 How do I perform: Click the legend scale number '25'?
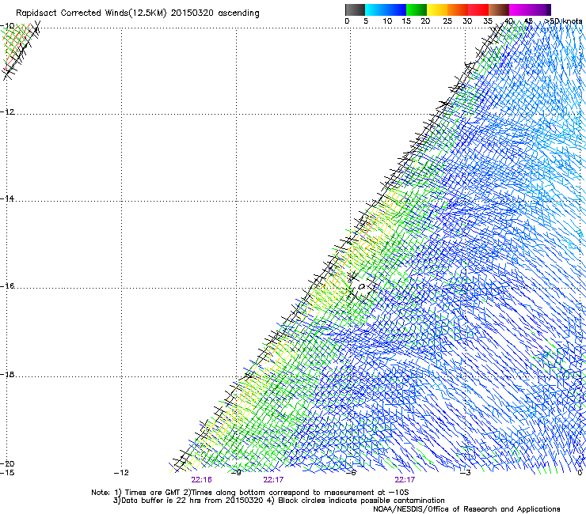pyautogui.click(x=447, y=21)
